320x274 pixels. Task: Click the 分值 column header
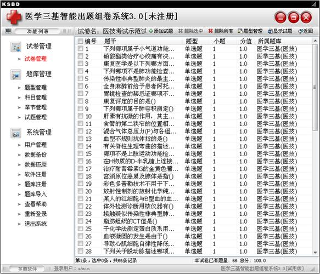[246, 41]
